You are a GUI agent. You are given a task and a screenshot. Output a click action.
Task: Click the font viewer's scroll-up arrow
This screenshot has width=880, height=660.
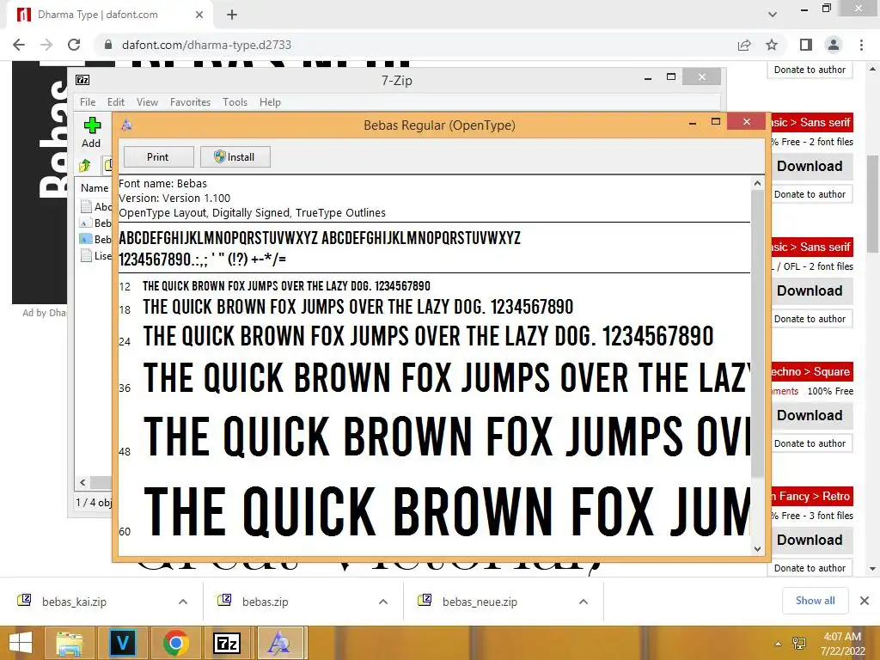(757, 183)
